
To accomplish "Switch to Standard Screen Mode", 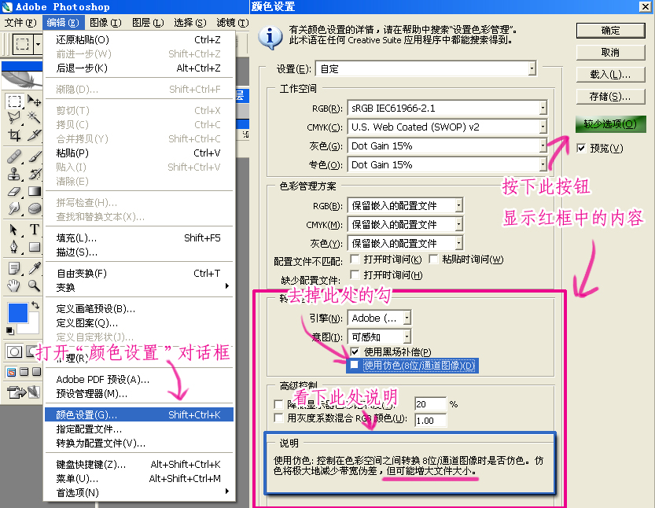I will pos(11,371).
